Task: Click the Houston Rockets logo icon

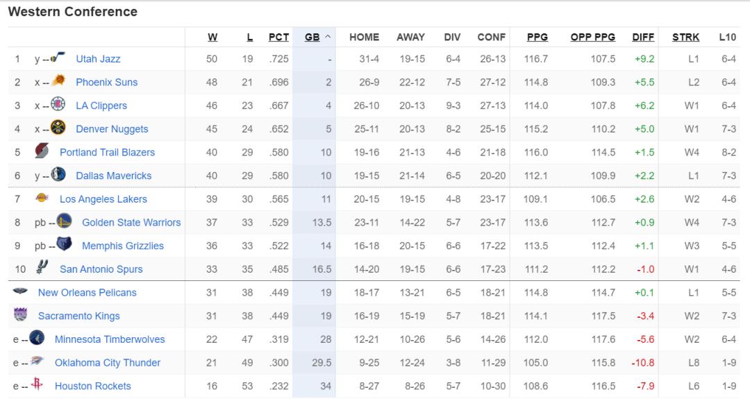Action: coord(37,385)
